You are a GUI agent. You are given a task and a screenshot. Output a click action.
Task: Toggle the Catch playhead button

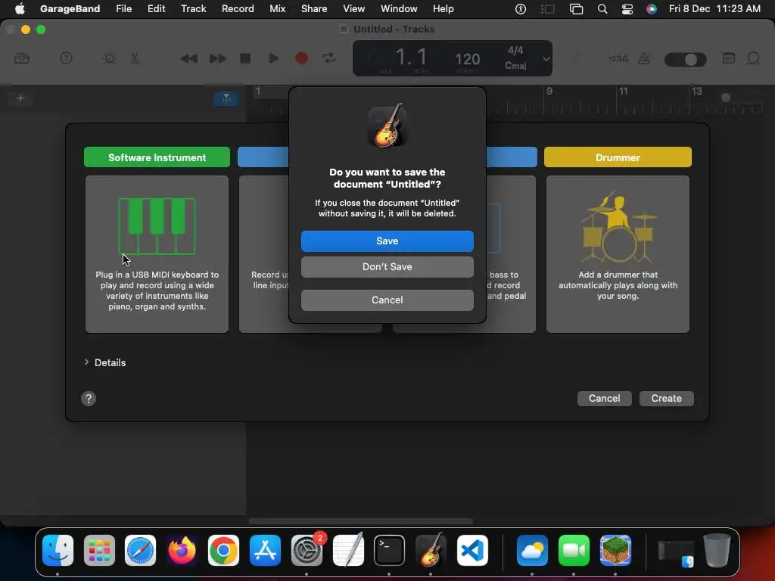[x=226, y=99]
